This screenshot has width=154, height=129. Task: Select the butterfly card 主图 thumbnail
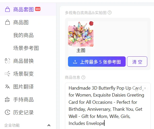pyautogui.click(x=81, y=34)
